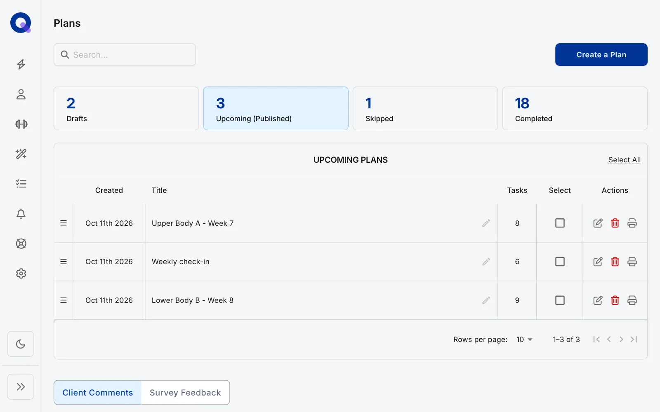Open the dumbbell exercises section
660x412 pixels.
click(x=21, y=124)
